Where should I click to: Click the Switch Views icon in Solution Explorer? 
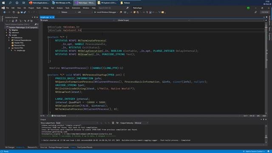click(16, 21)
